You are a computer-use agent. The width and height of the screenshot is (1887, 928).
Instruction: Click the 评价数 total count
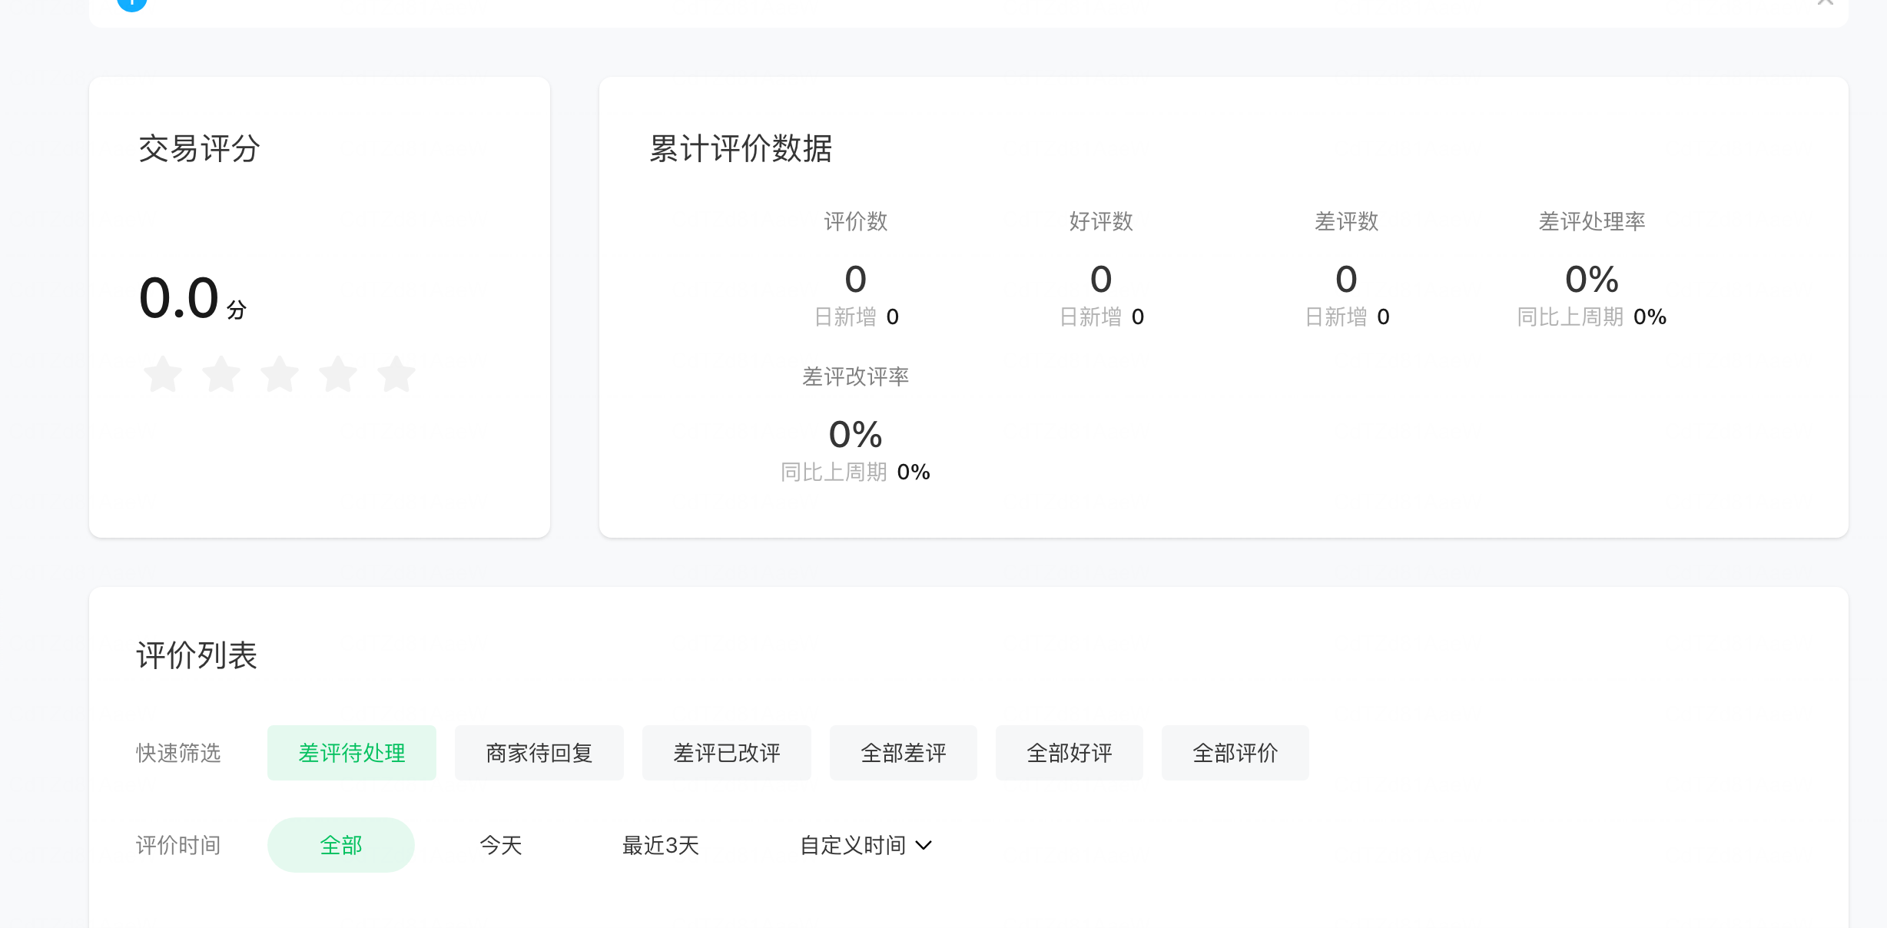[855, 280]
